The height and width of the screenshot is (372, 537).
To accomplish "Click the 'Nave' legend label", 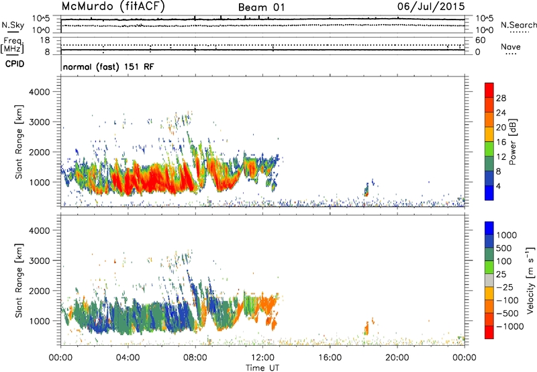I will pos(511,46).
